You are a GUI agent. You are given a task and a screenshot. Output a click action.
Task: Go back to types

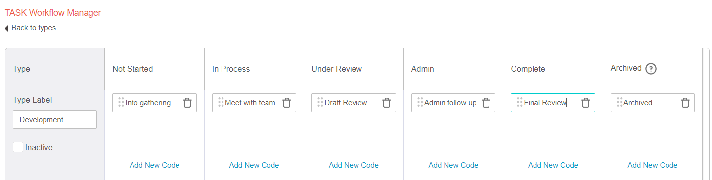30,28
